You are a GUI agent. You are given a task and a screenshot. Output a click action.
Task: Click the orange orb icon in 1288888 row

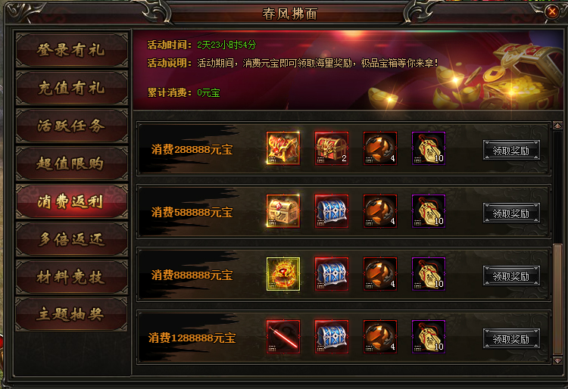click(x=380, y=337)
